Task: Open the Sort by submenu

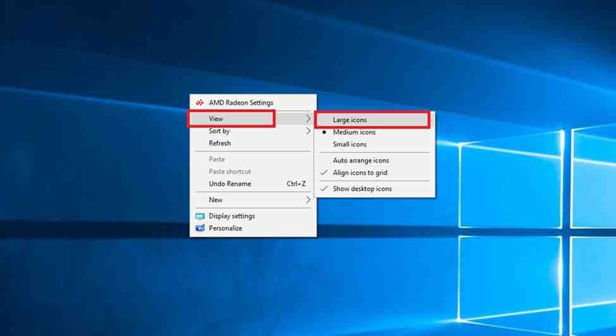Action: pyautogui.click(x=253, y=131)
